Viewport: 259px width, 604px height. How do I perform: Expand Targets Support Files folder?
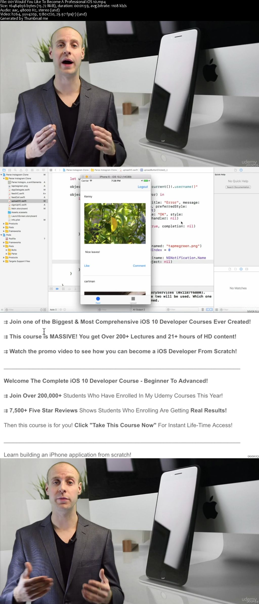[4, 261]
